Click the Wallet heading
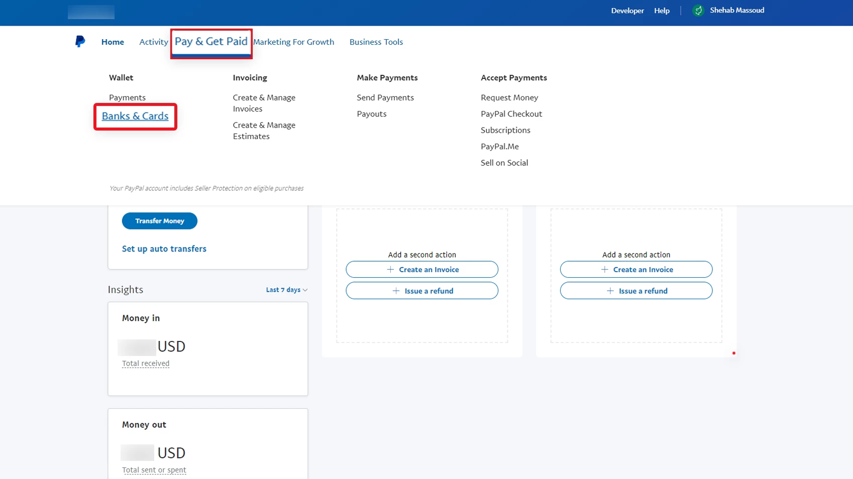The height and width of the screenshot is (479, 853). coord(121,78)
